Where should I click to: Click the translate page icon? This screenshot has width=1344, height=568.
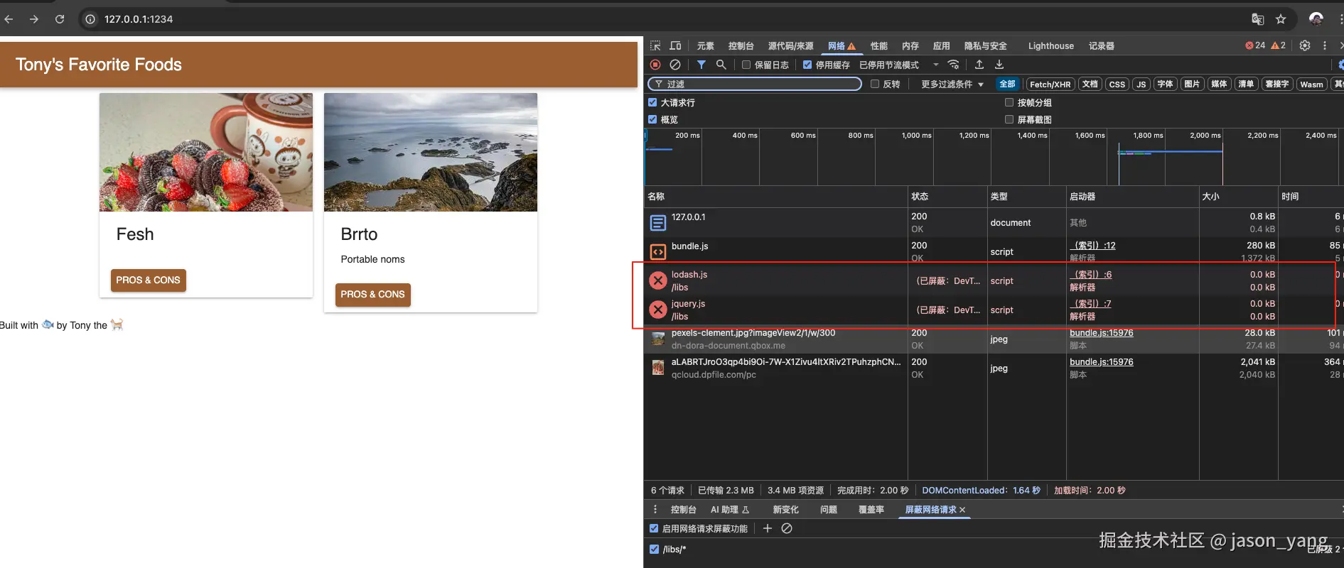1258,19
